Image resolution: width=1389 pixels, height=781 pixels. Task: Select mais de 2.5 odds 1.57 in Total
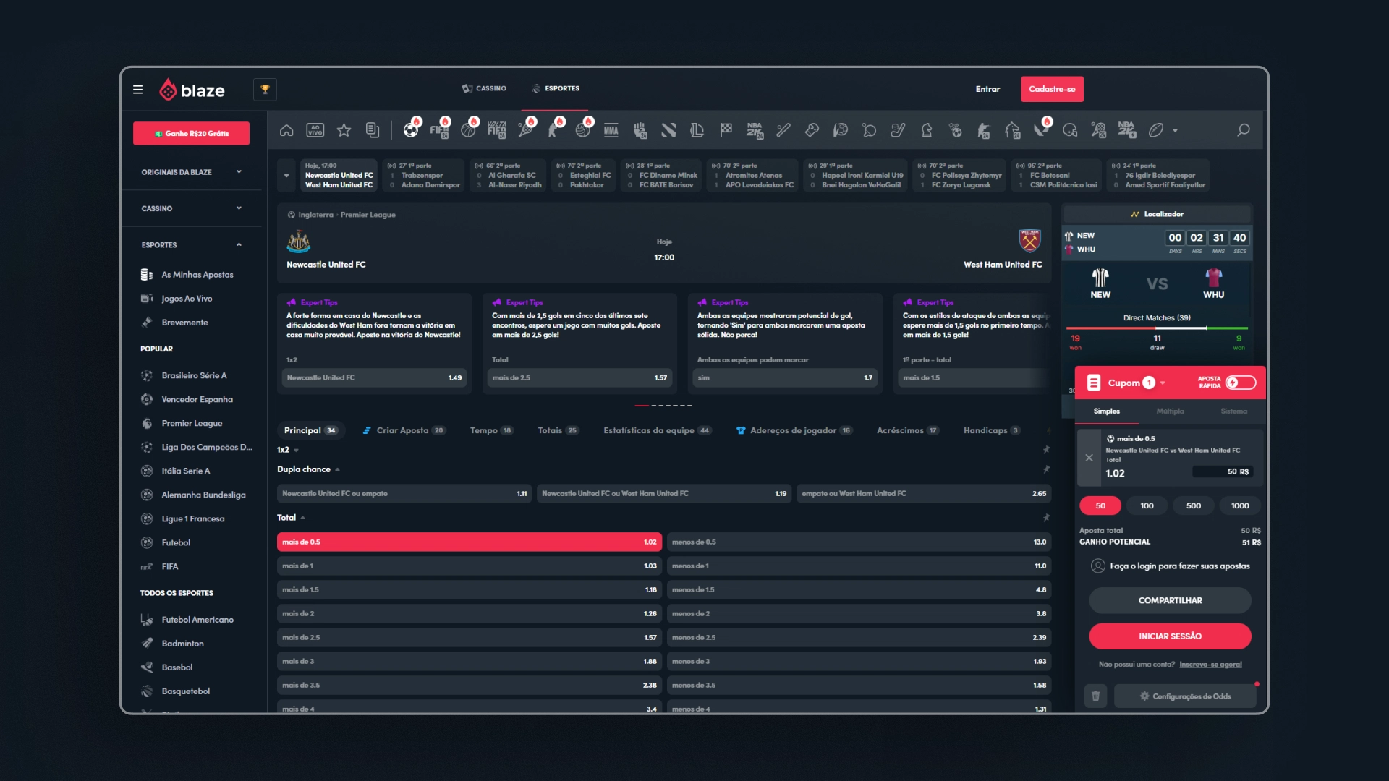click(469, 638)
